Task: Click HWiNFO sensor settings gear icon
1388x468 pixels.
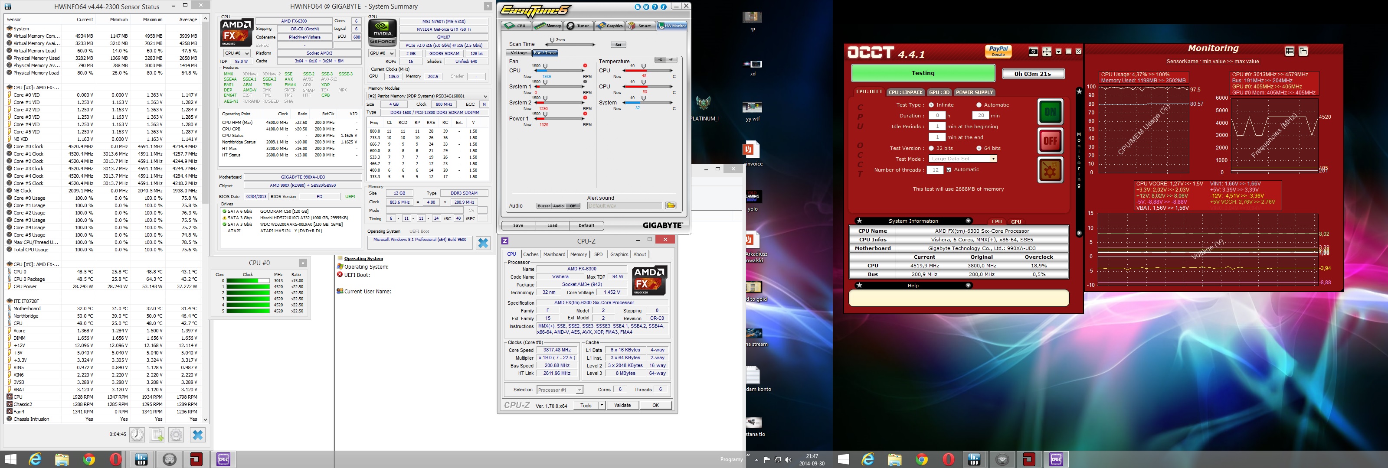Action: (x=176, y=435)
